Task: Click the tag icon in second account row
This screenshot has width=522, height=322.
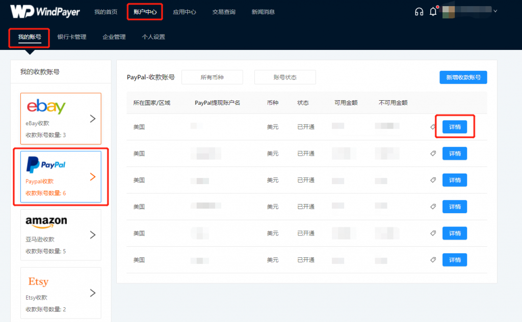Action: (x=433, y=153)
